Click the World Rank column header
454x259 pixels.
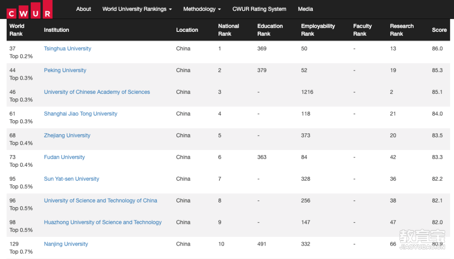click(x=17, y=30)
